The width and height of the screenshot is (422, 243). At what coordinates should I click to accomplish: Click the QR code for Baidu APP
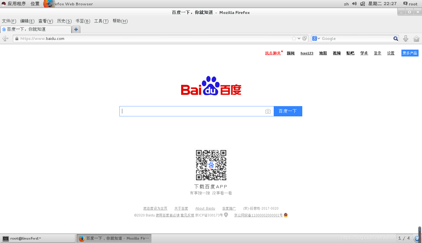[211, 165]
